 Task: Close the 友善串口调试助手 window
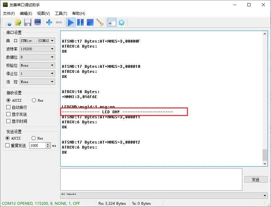click(263, 5)
